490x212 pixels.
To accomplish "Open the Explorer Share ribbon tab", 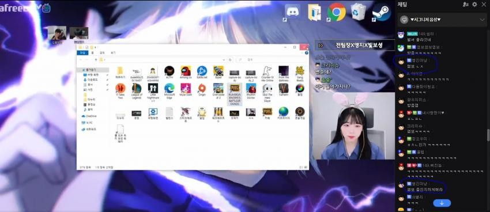I will pyautogui.click(x=102, y=53).
